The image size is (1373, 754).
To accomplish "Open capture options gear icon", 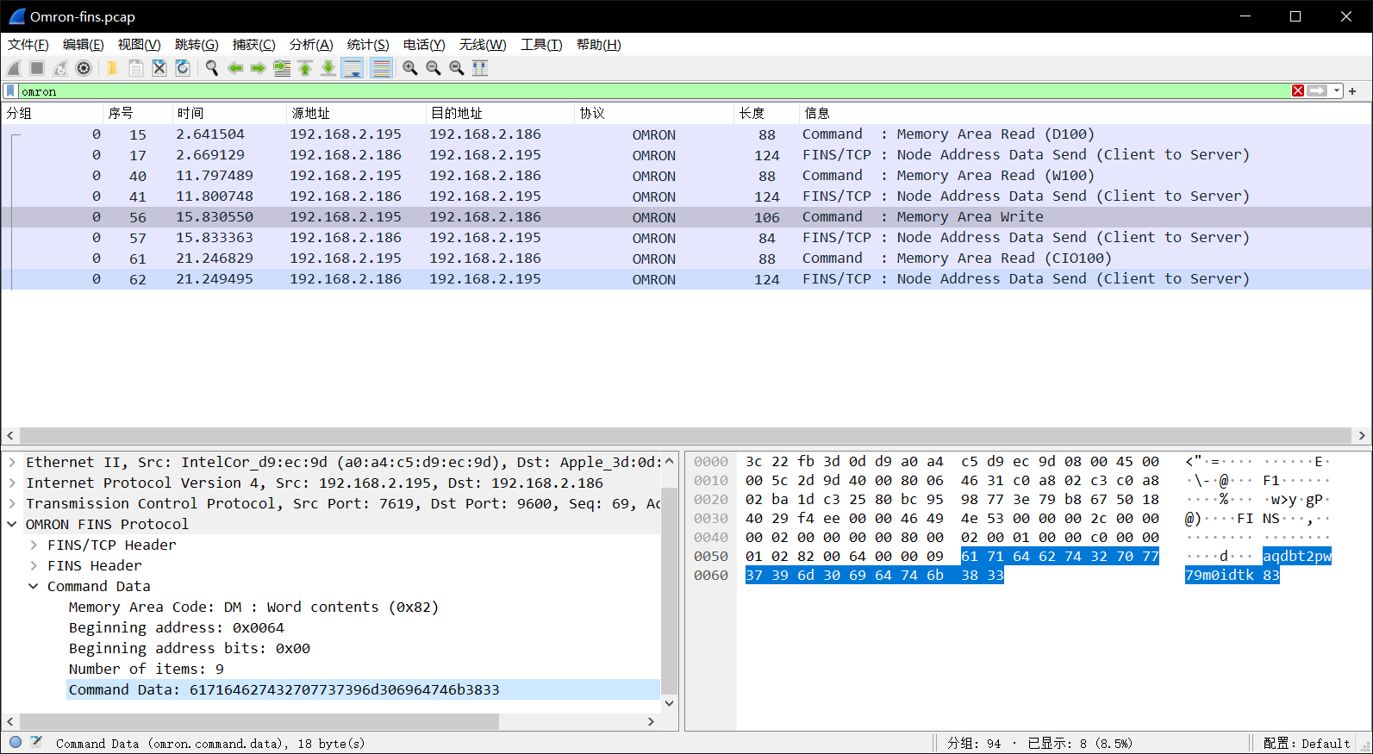I will coord(84,68).
